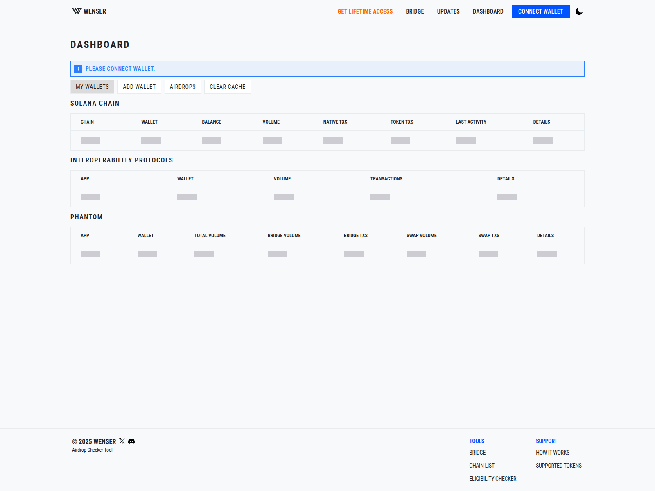
Task: Switch to the Airdrops tab
Action: point(183,87)
